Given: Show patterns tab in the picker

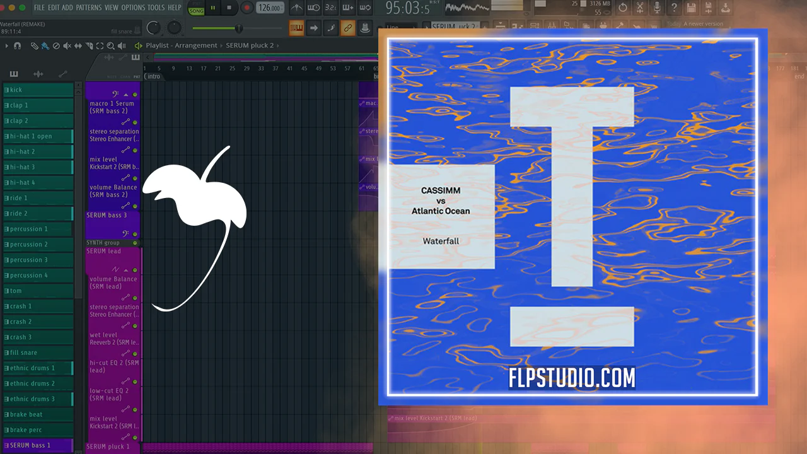Looking at the screenshot, I should pyautogui.click(x=14, y=74).
